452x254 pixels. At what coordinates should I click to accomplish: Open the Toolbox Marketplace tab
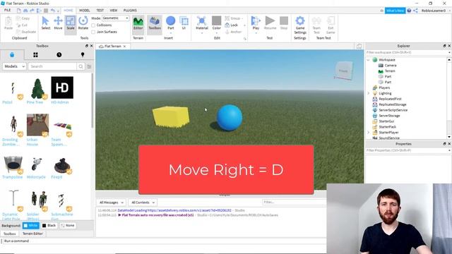pyautogui.click(x=12, y=55)
